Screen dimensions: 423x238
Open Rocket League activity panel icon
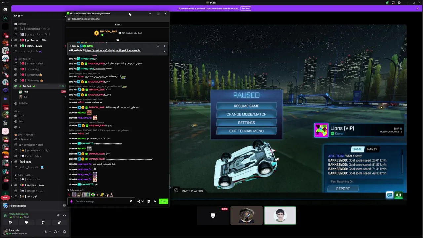[x=64, y=206]
